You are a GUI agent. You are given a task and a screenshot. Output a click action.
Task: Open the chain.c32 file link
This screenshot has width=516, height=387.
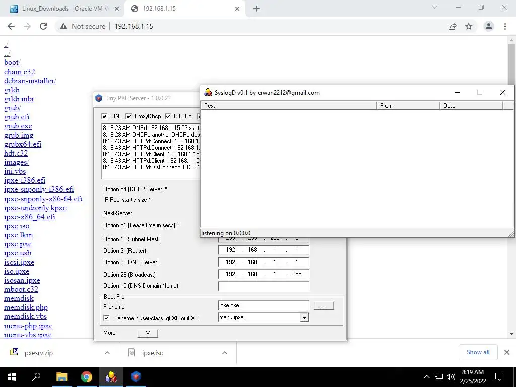pyautogui.click(x=20, y=72)
